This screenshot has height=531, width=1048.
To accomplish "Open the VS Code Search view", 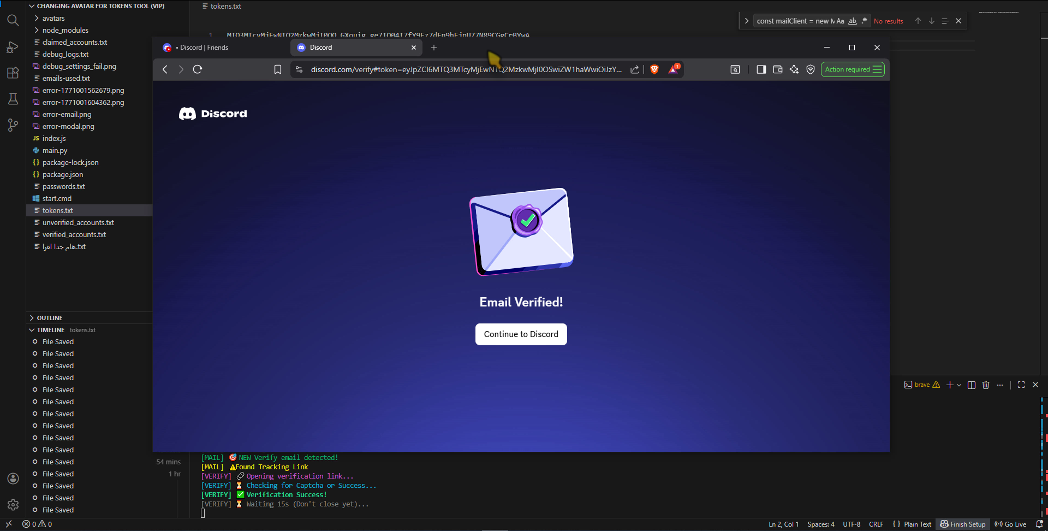I will point(13,21).
